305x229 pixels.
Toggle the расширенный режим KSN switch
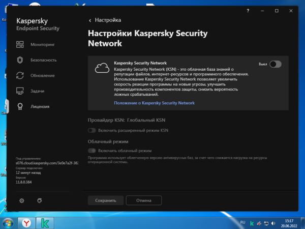[x=92, y=130]
